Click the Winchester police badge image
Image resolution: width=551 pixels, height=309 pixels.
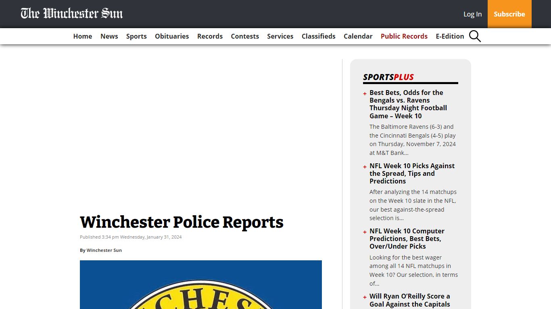click(201, 284)
